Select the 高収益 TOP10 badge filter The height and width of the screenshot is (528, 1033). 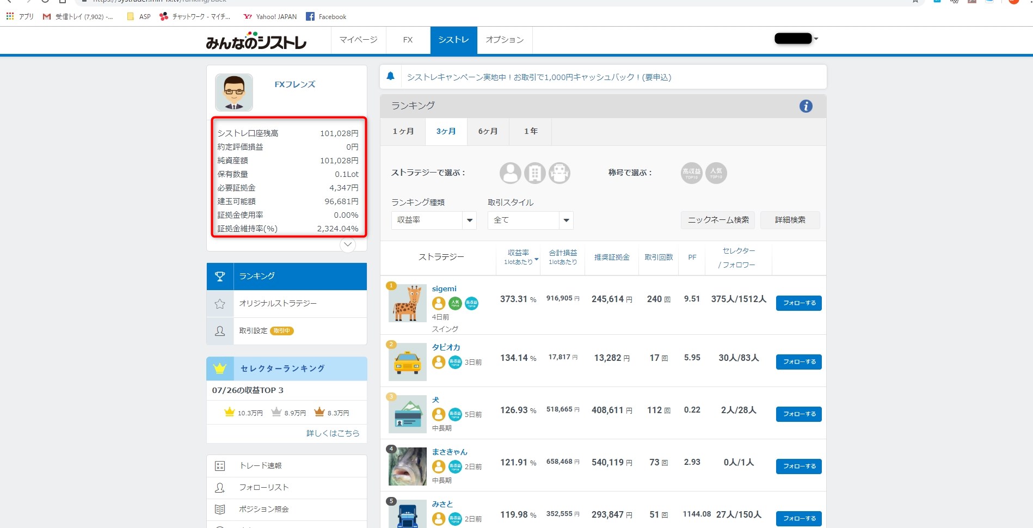(691, 173)
